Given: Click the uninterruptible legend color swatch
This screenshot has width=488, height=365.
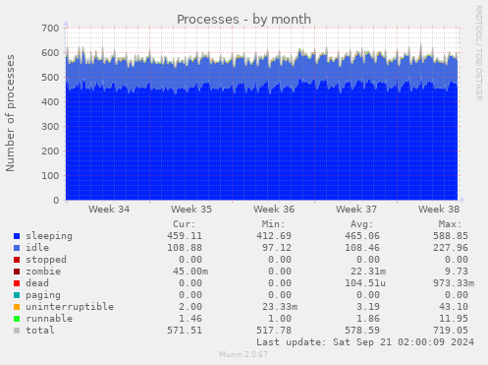Looking at the screenshot, I should 17,307.
